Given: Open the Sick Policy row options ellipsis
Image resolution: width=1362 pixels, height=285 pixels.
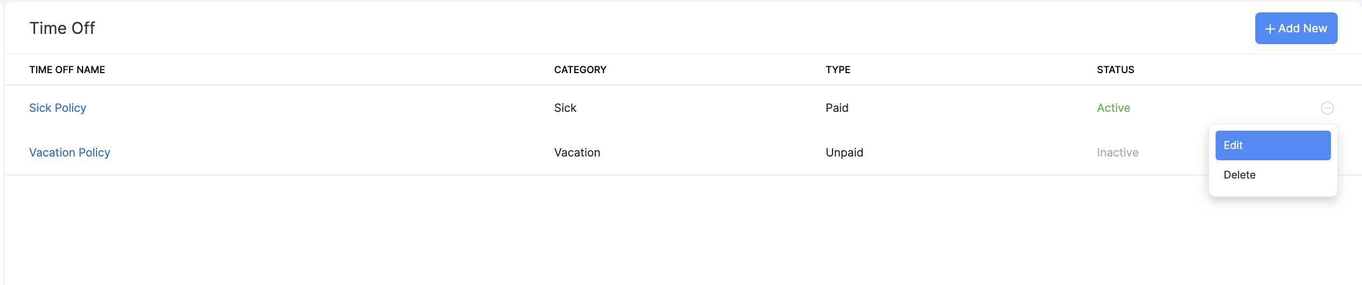Looking at the screenshot, I should click(1327, 108).
